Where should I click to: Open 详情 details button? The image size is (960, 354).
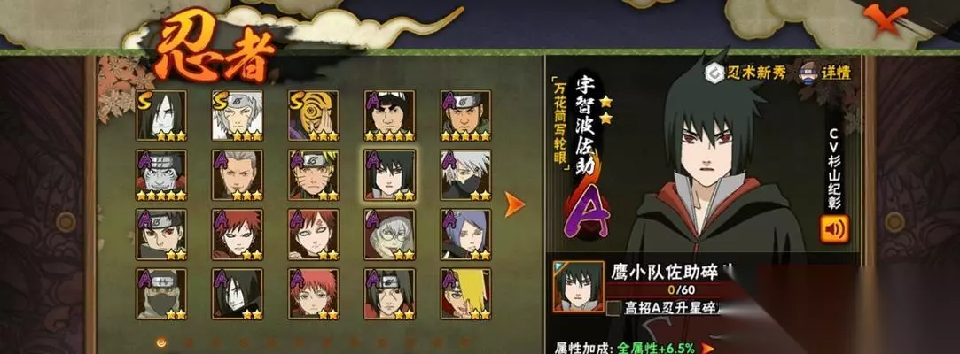826,73
